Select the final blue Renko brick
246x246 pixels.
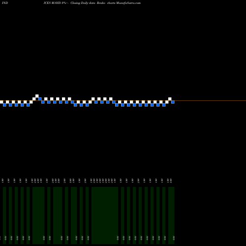pyautogui.click(x=173, y=102)
